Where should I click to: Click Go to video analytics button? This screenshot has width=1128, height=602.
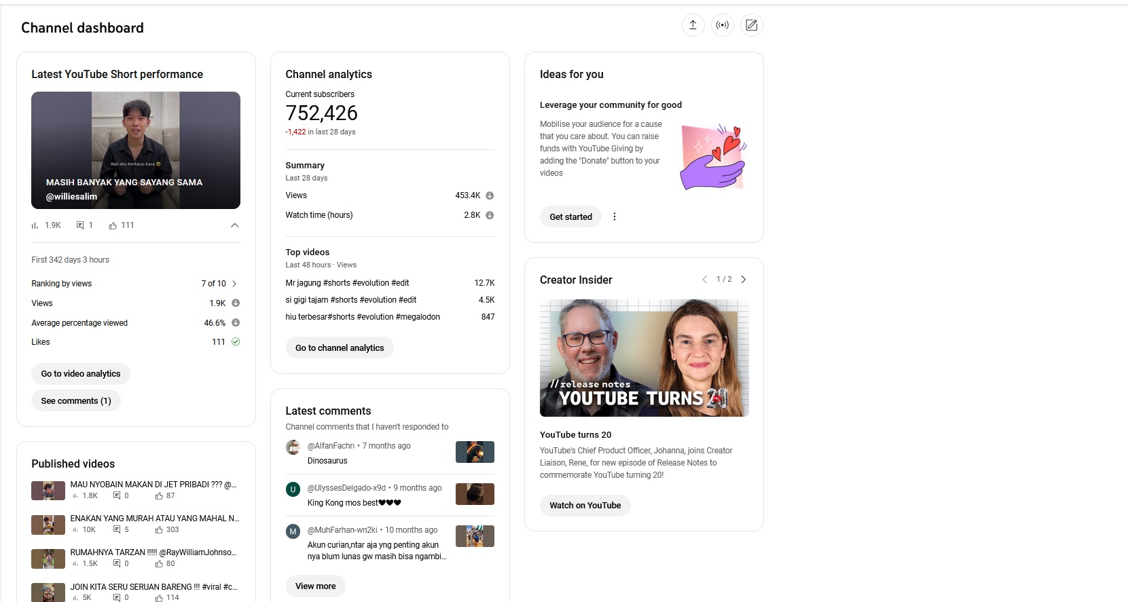(81, 374)
